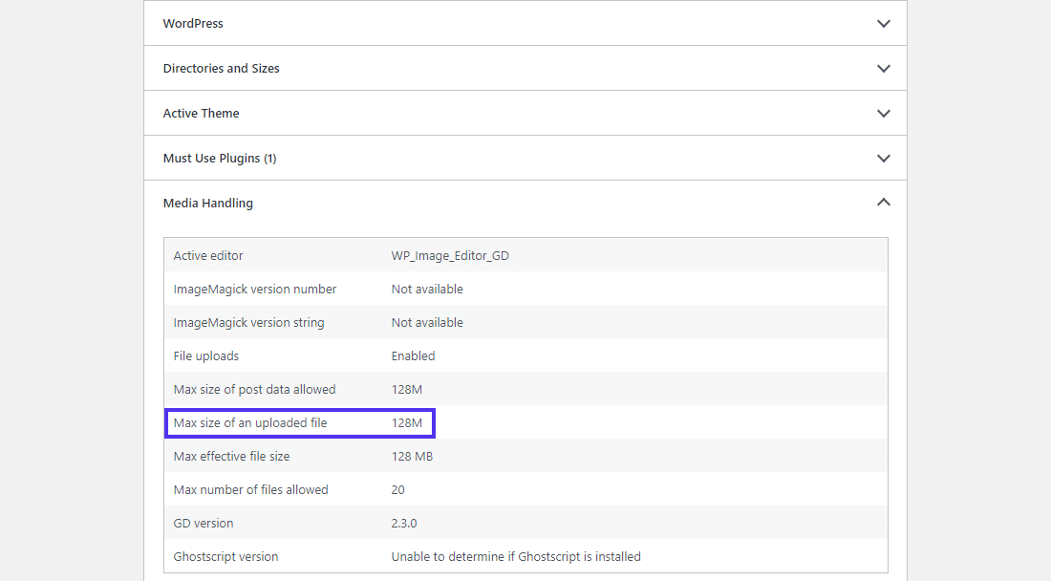The height and width of the screenshot is (581, 1051).
Task: Click the chevron to expand WordPress section
Action: point(884,23)
